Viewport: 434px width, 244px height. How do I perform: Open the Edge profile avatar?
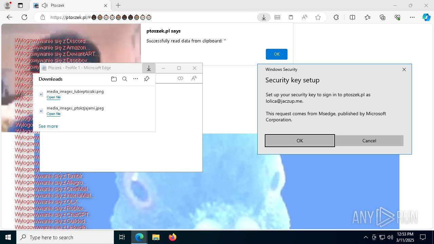point(7,5)
